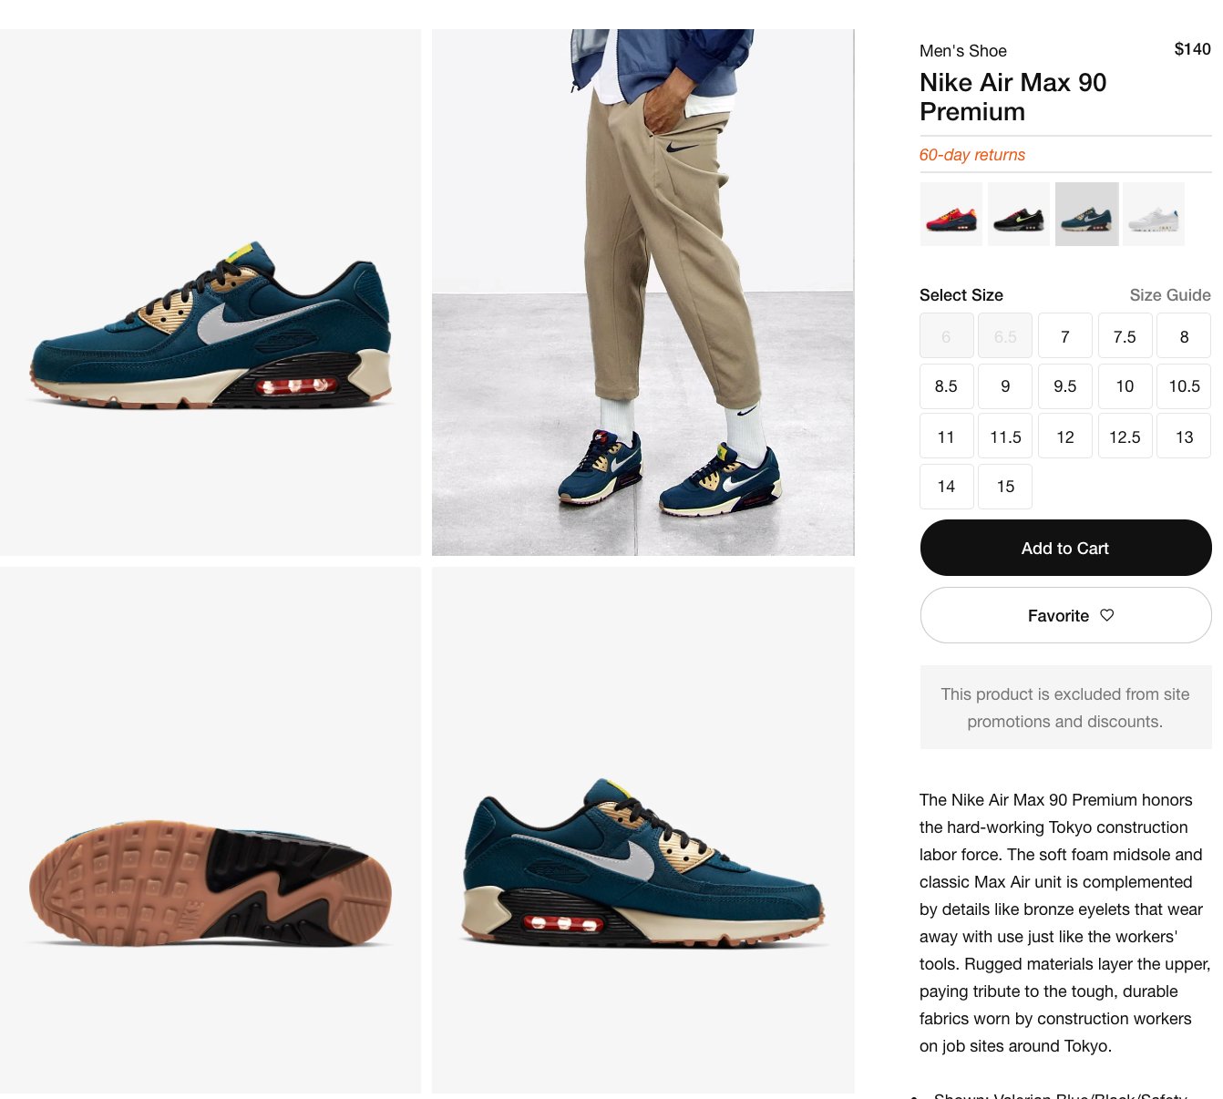Screen dimensions: 1223x1099
Task: Click the heart icon on the Favorite button
Action: pyautogui.click(x=1107, y=615)
